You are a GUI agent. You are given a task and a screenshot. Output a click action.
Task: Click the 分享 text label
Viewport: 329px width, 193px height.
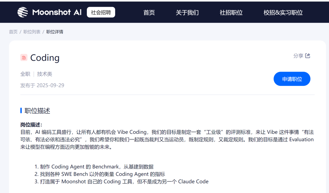(x=298, y=56)
